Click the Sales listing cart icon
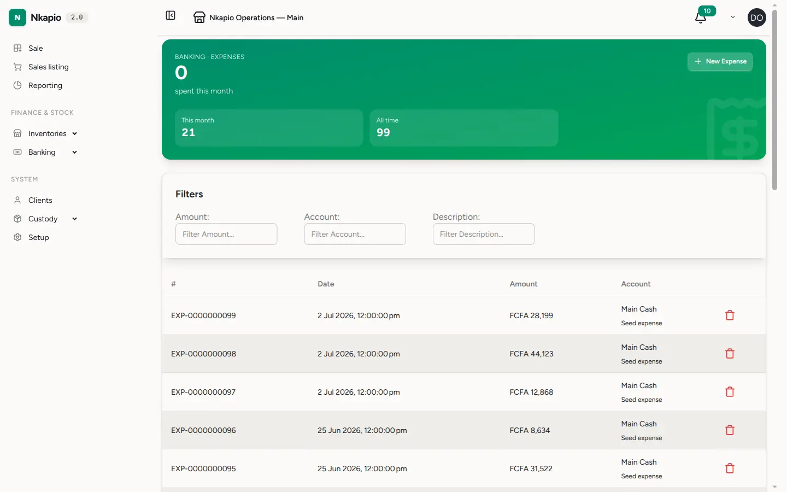This screenshot has height=492, width=787. (17, 67)
